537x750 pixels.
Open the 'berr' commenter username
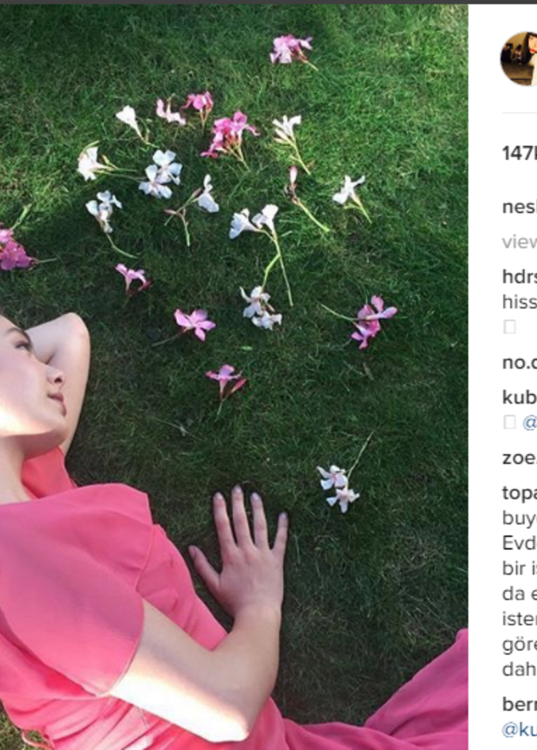coord(519,704)
